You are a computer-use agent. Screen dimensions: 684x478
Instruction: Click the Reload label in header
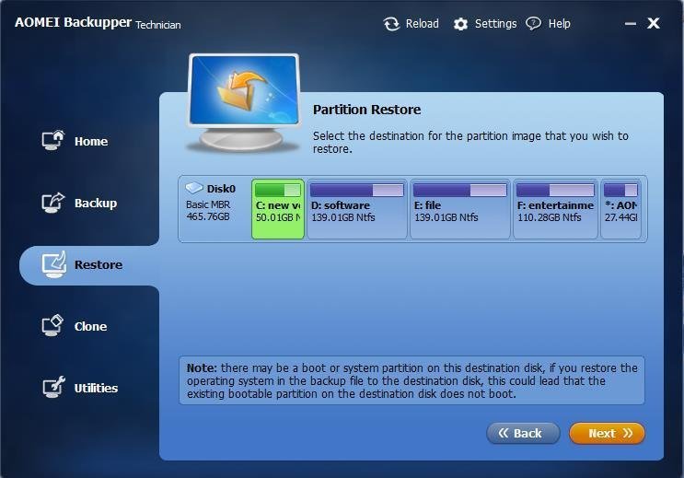(422, 24)
